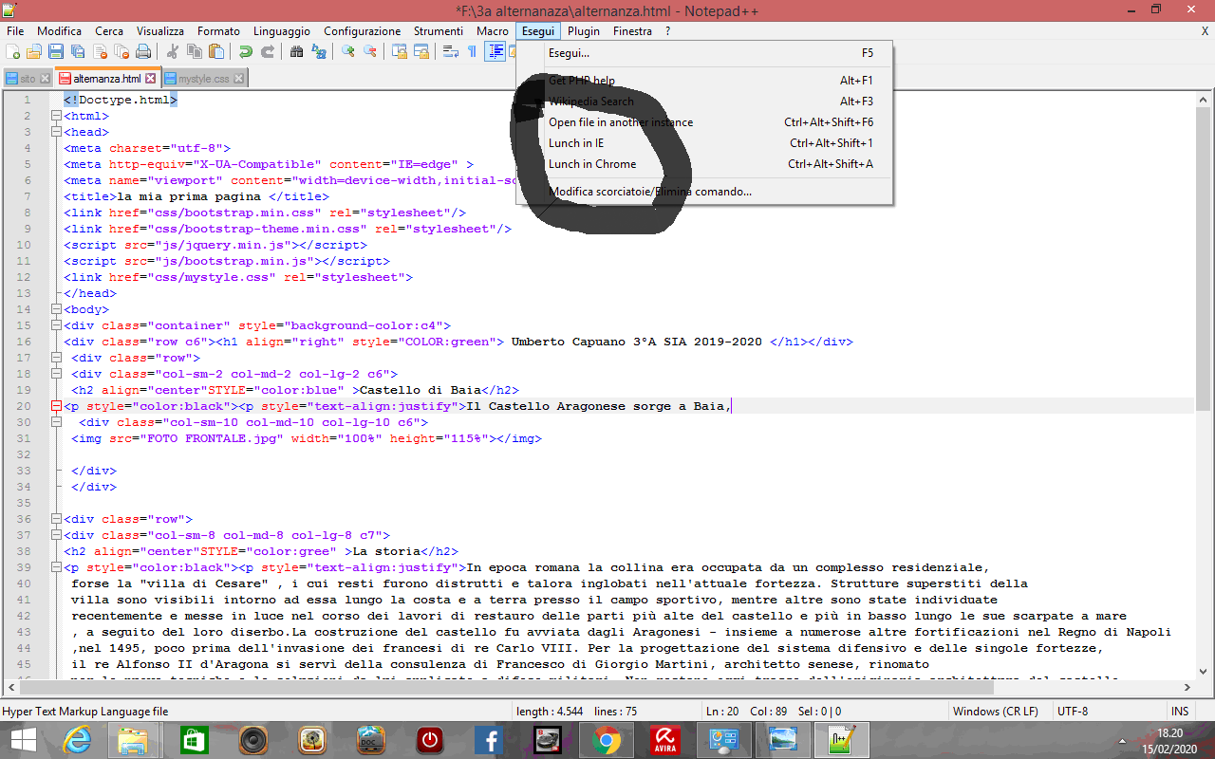This screenshot has height=759, width=1215.
Task: Toggle word wrap toolbar icon
Action: (451, 51)
